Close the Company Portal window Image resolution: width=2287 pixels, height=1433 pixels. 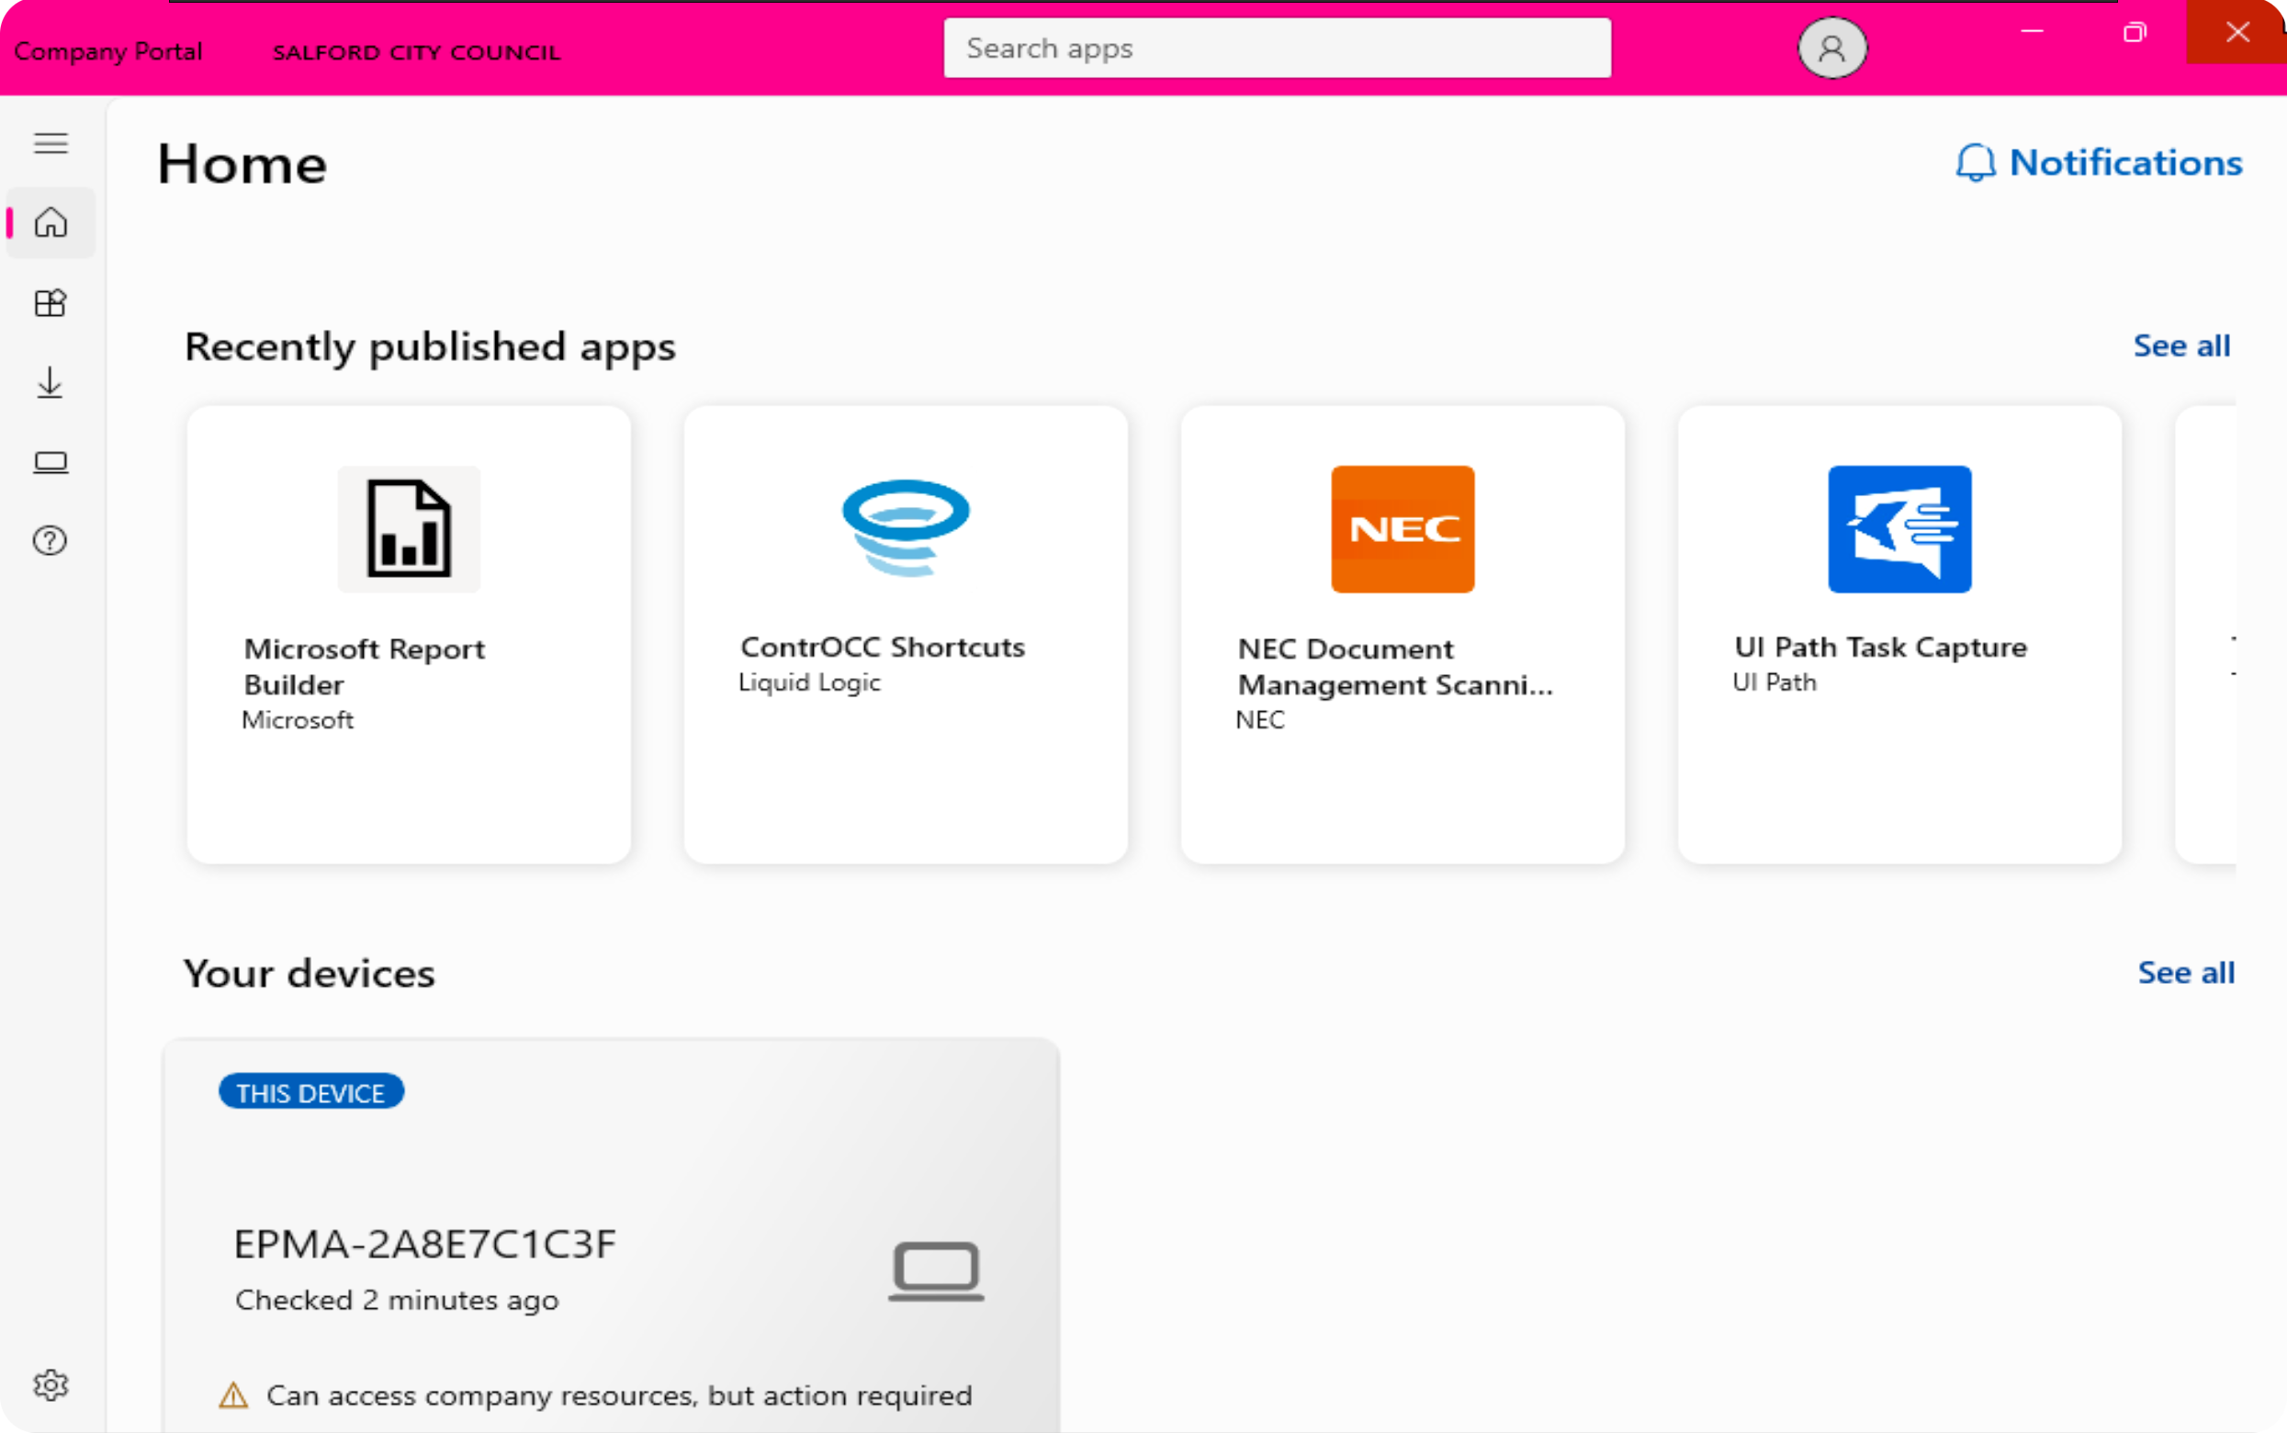(x=2236, y=32)
